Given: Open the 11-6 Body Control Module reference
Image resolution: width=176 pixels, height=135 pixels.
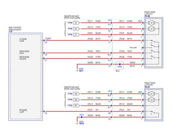Looking at the screenshot, I should 10,32.
